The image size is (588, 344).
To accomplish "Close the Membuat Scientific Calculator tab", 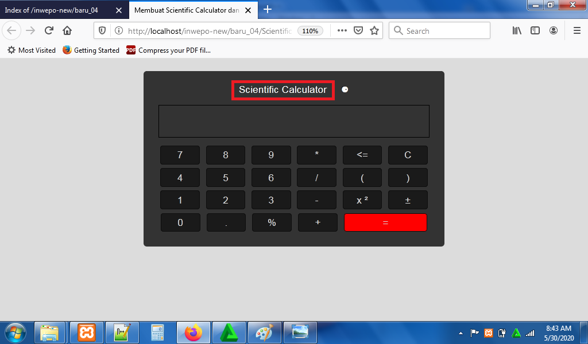I will (248, 10).
